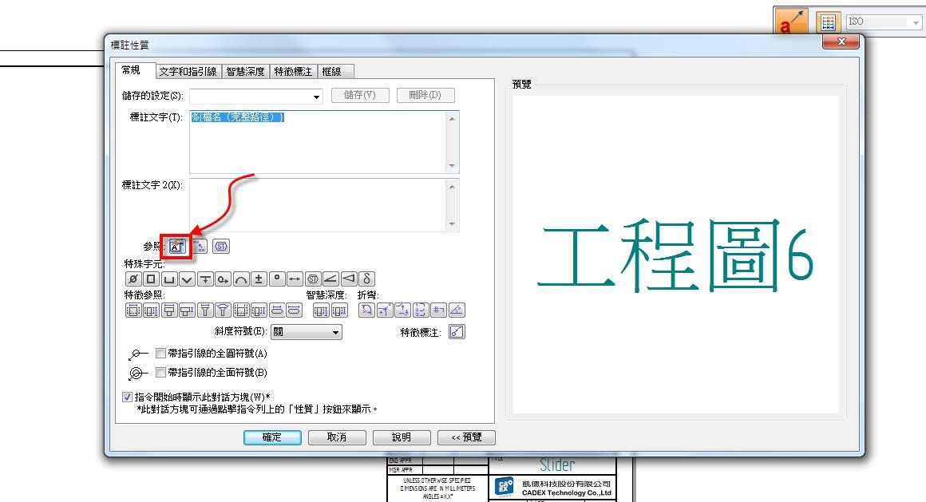The image size is (926, 502).
Task: Click the dimension value reference icon
Action: pyautogui.click(x=200, y=247)
